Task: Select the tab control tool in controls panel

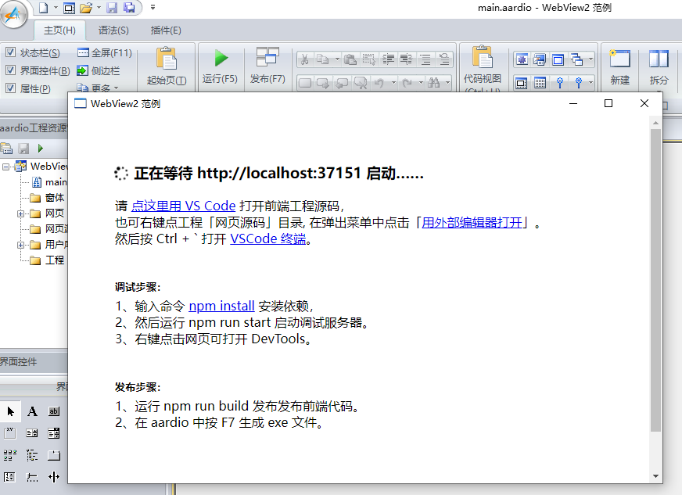Action: pos(54,455)
